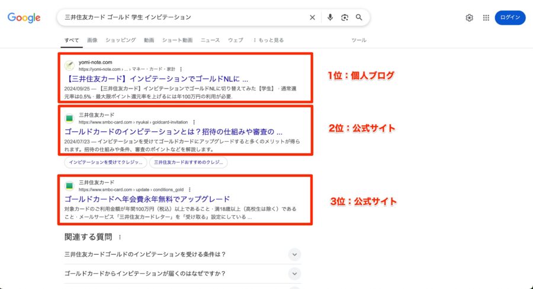
Task: Click the 三井住友カード site name above goldcard-invitation URL
Action: coord(97,115)
